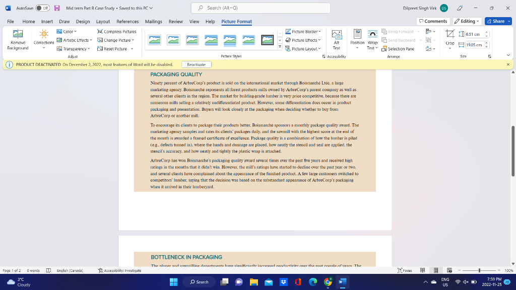Switch to the Home tab
Viewport: 516px width, 290px height.
click(29, 21)
